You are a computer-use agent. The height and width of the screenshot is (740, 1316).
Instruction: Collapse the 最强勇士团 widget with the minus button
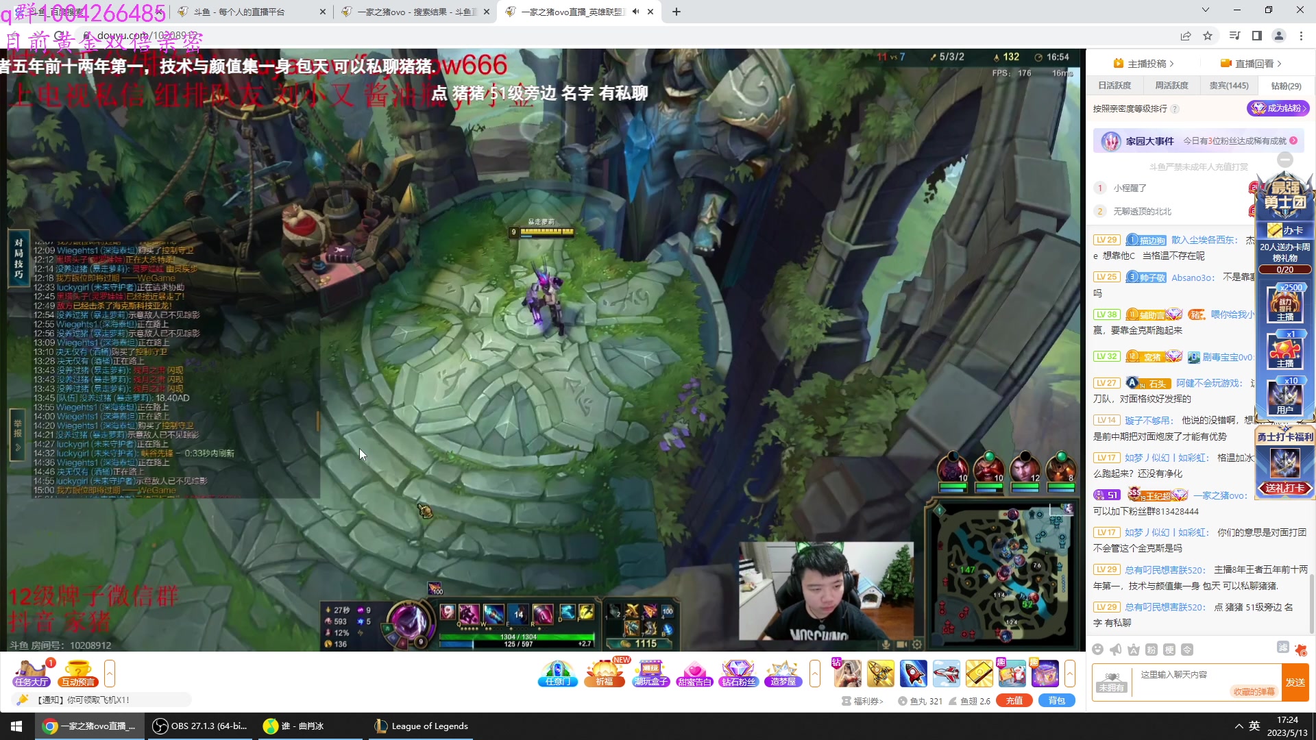click(x=1285, y=160)
